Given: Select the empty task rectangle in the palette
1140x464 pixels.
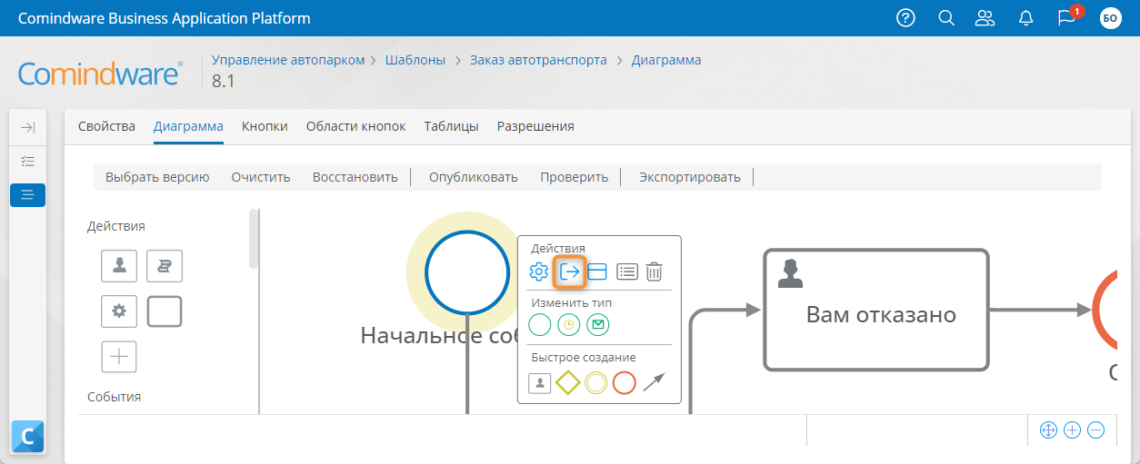Looking at the screenshot, I should 165,311.
